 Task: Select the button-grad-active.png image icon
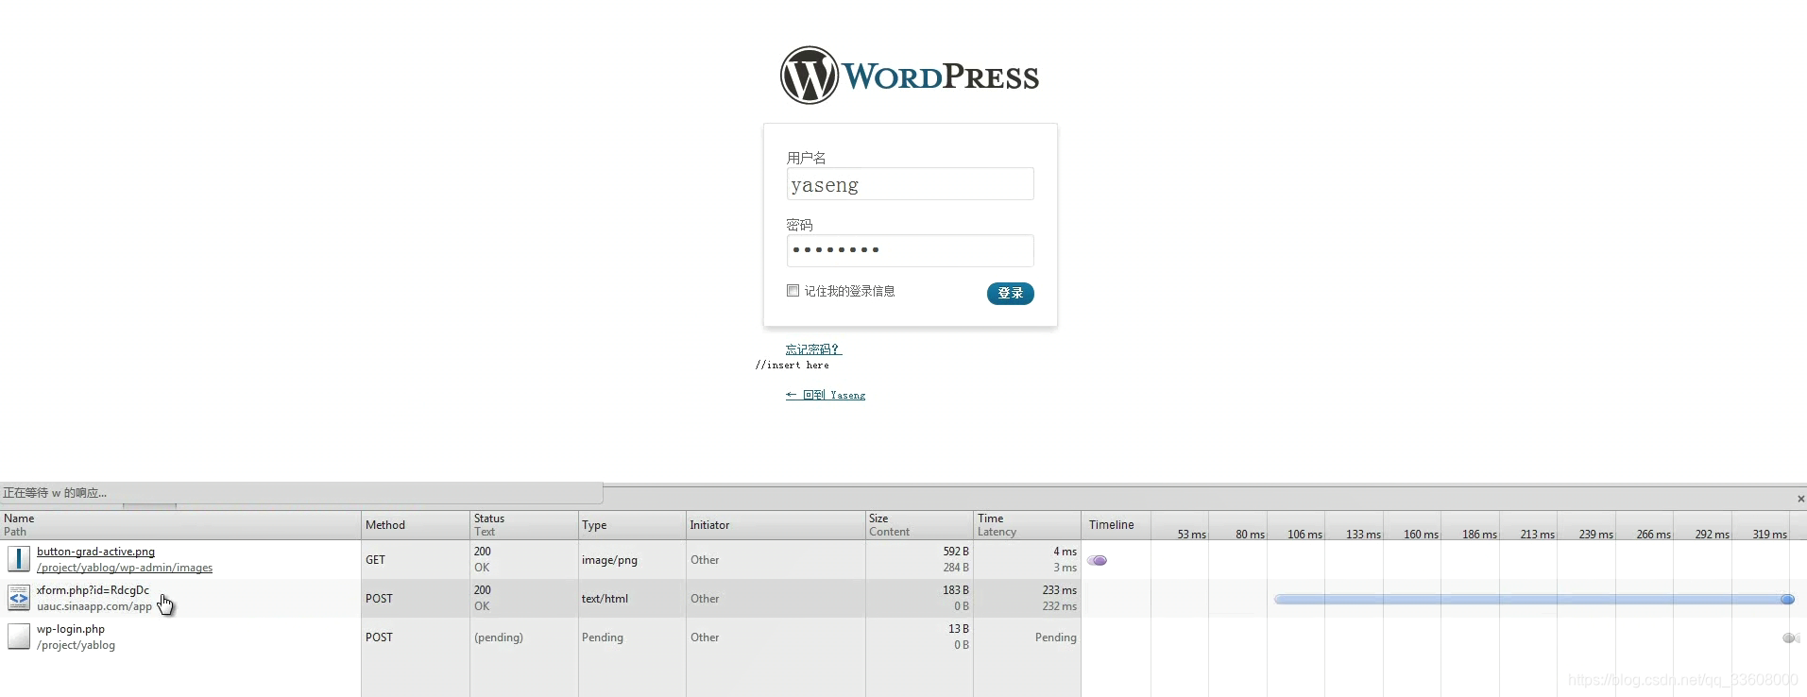19,559
